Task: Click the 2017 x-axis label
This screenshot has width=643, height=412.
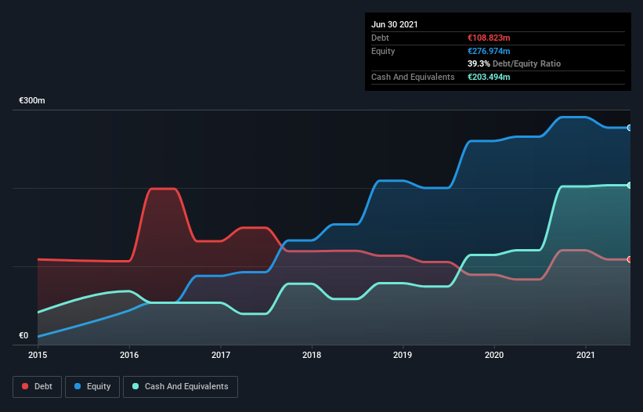Action: pyautogui.click(x=221, y=355)
